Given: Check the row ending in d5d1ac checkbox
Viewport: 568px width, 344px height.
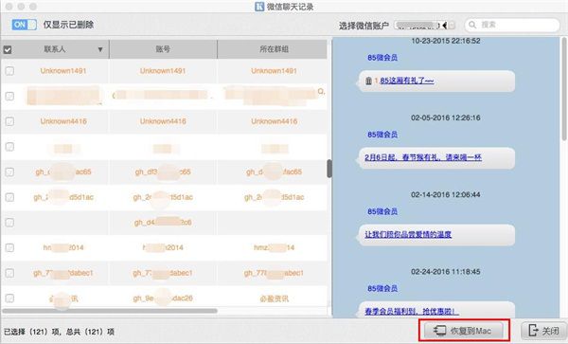Looking at the screenshot, I should [x=9, y=197].
